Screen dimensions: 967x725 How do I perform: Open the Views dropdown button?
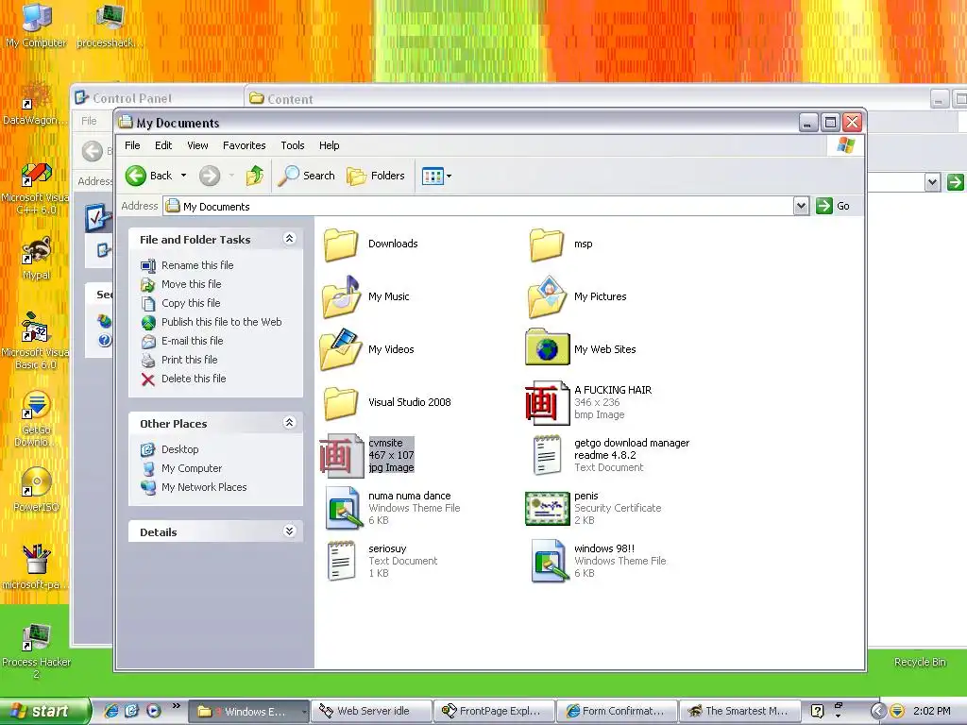(436, 177)
